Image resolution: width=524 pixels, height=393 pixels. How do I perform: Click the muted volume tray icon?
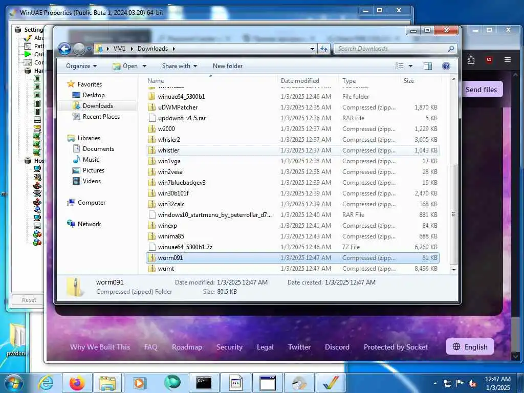(472, 383)
